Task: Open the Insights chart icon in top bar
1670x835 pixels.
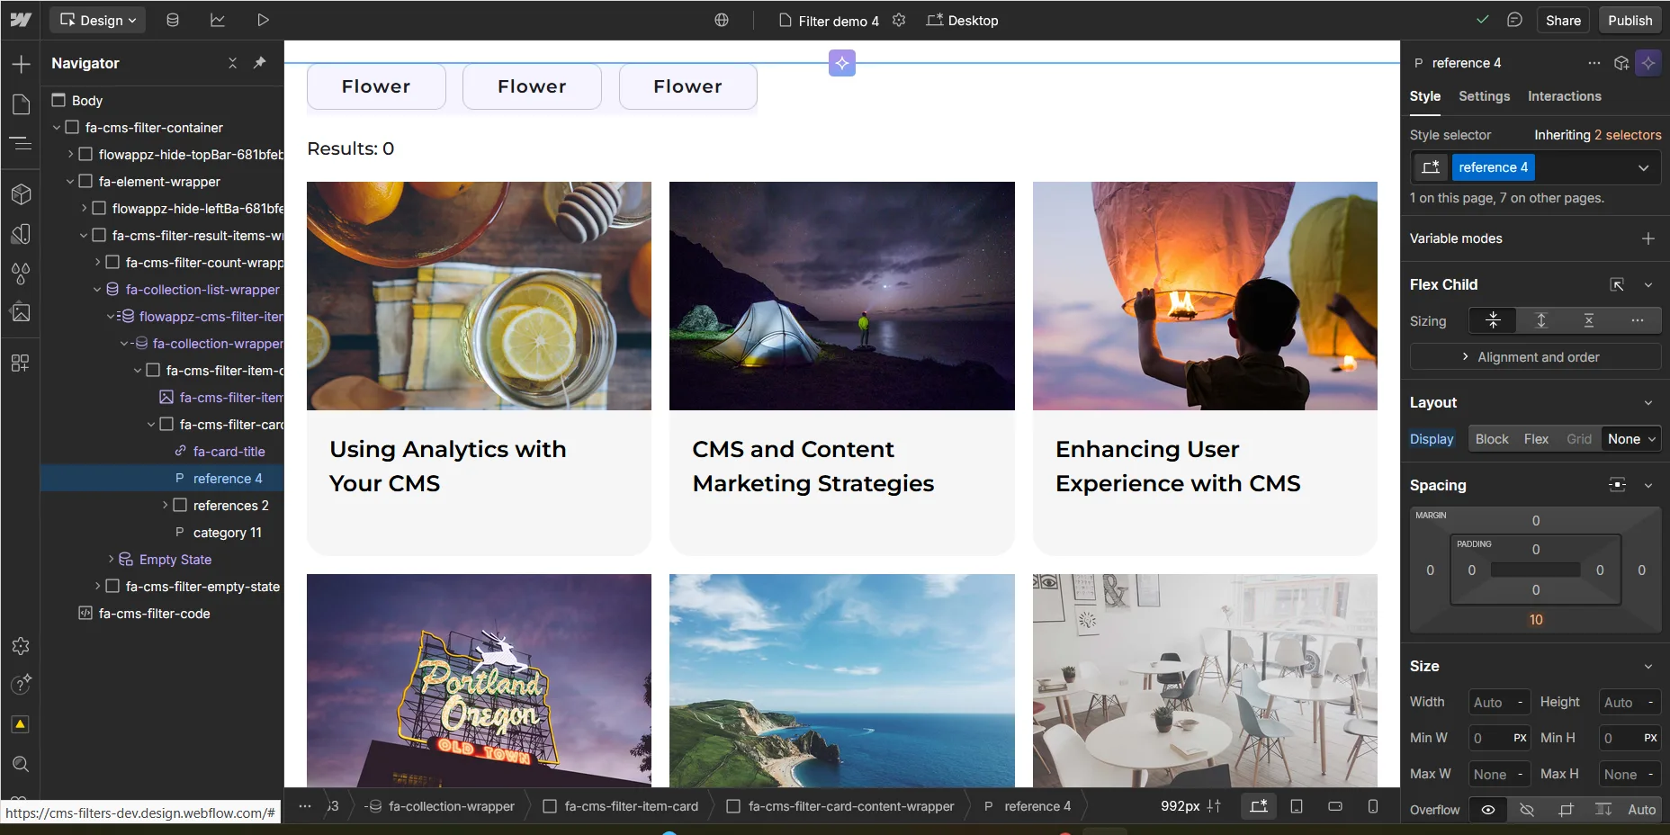Action: [218, 20]
